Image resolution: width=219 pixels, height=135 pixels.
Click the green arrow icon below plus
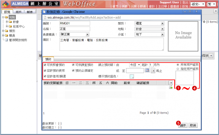171,87
